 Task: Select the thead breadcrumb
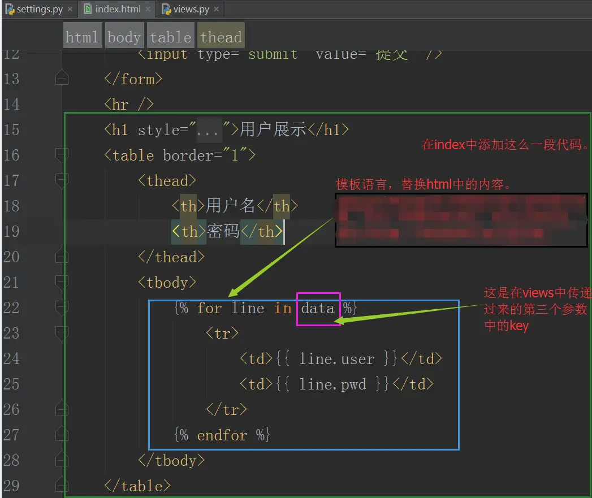pos(221,37)
